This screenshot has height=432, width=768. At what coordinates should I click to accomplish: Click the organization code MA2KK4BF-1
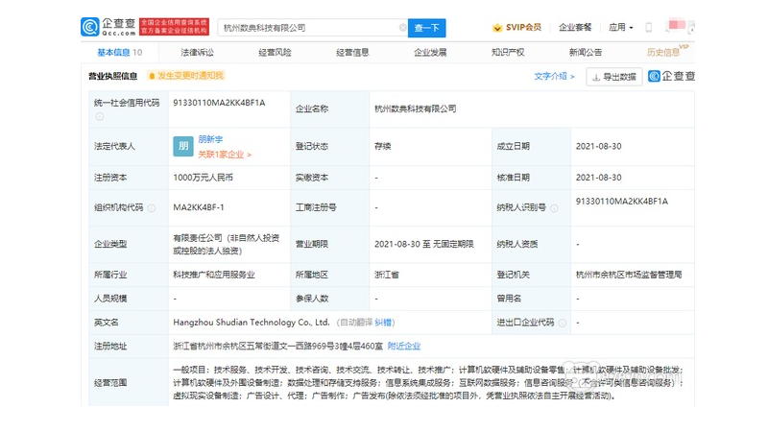(199, 207)
